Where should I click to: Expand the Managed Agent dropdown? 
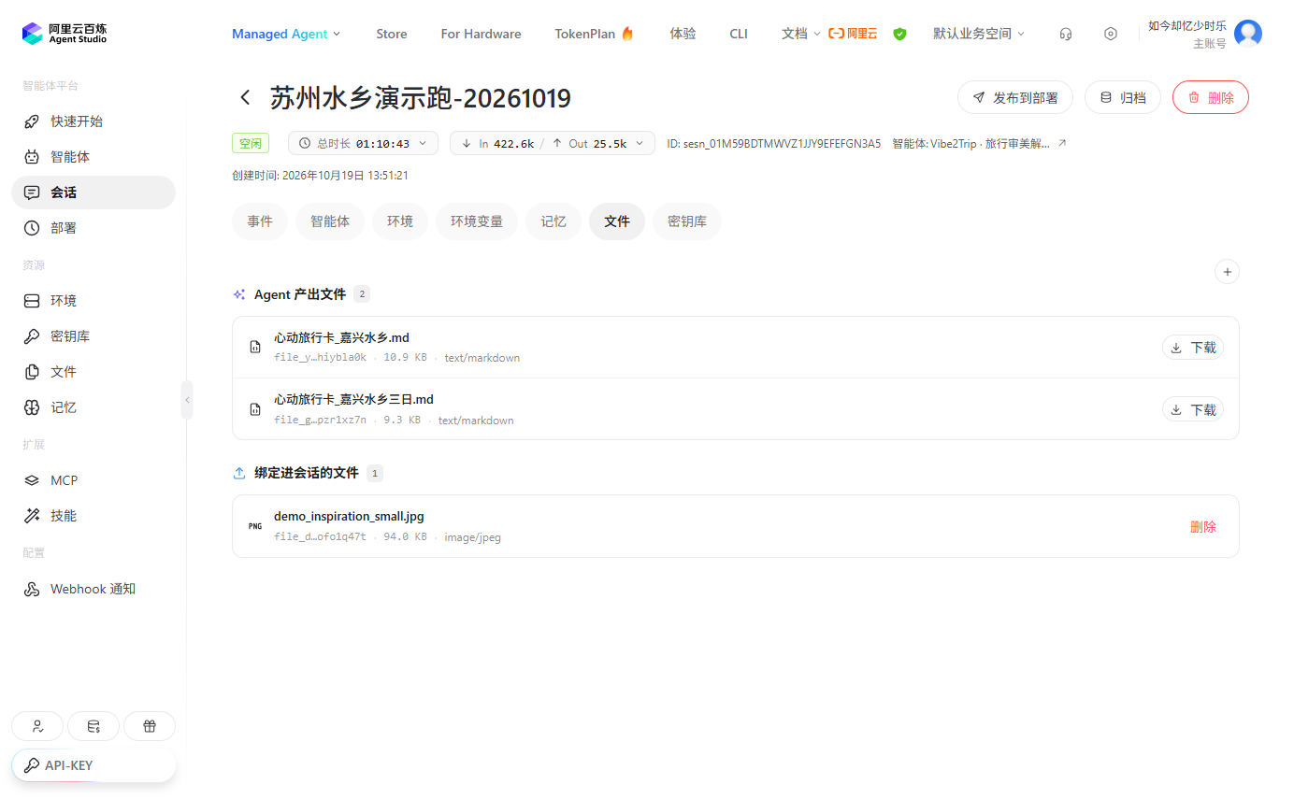click(286, 34)
